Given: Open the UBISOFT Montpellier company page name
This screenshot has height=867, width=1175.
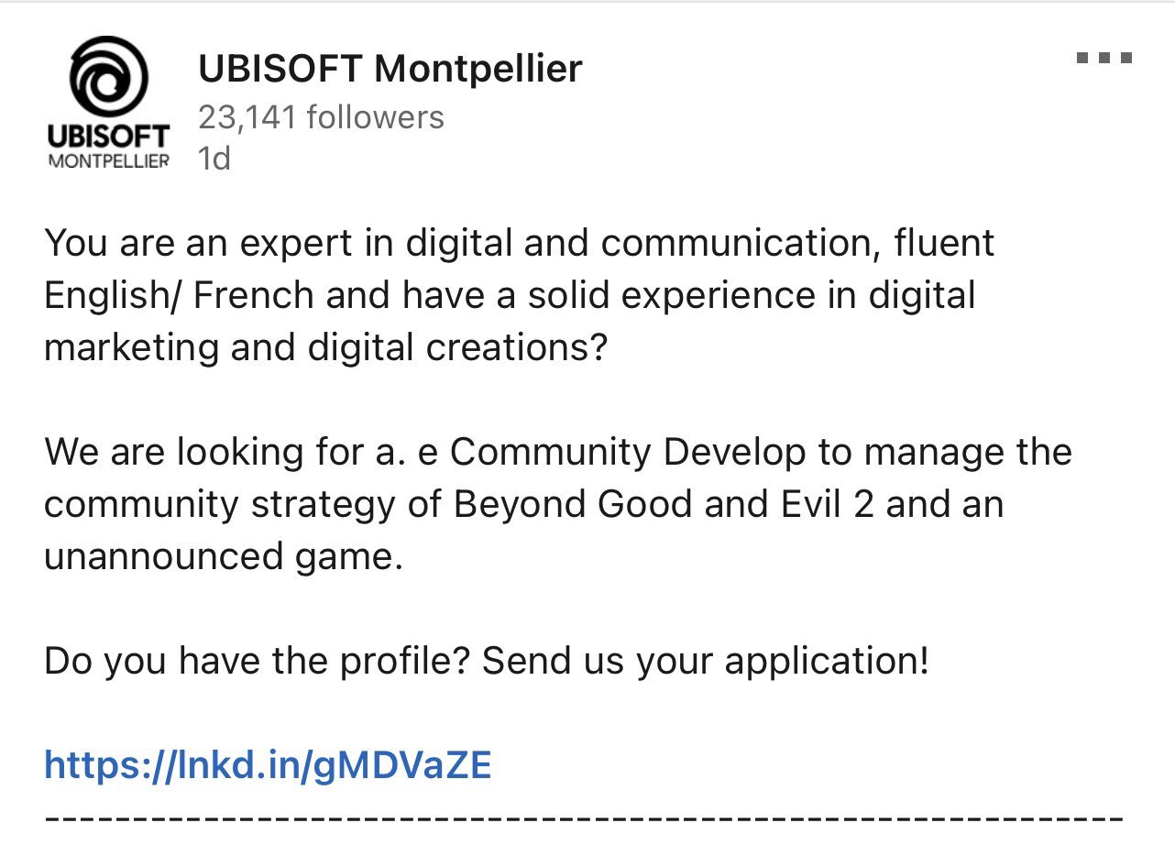Looking at the screenshot, I should click(390, 69).
